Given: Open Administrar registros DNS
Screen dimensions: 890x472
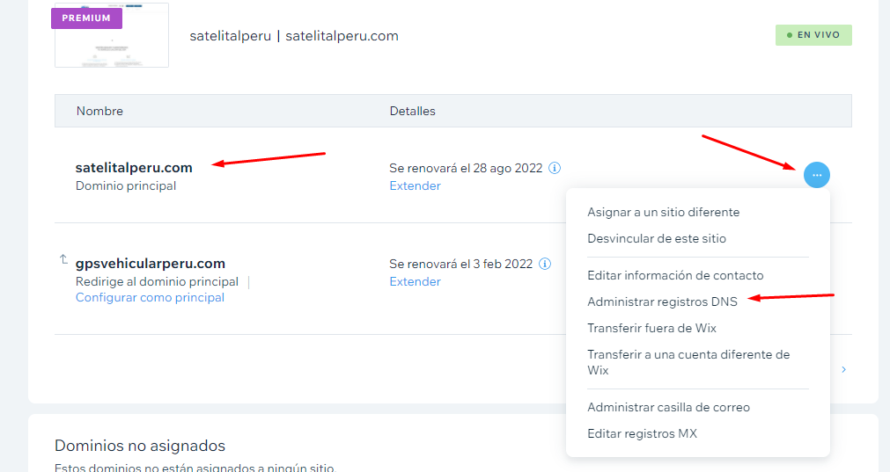Looking at the screenshot, I should [x=662, y=301].
